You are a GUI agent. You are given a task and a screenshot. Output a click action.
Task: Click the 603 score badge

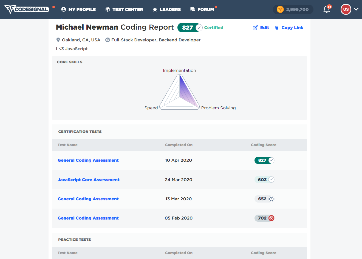click(264, 180)
